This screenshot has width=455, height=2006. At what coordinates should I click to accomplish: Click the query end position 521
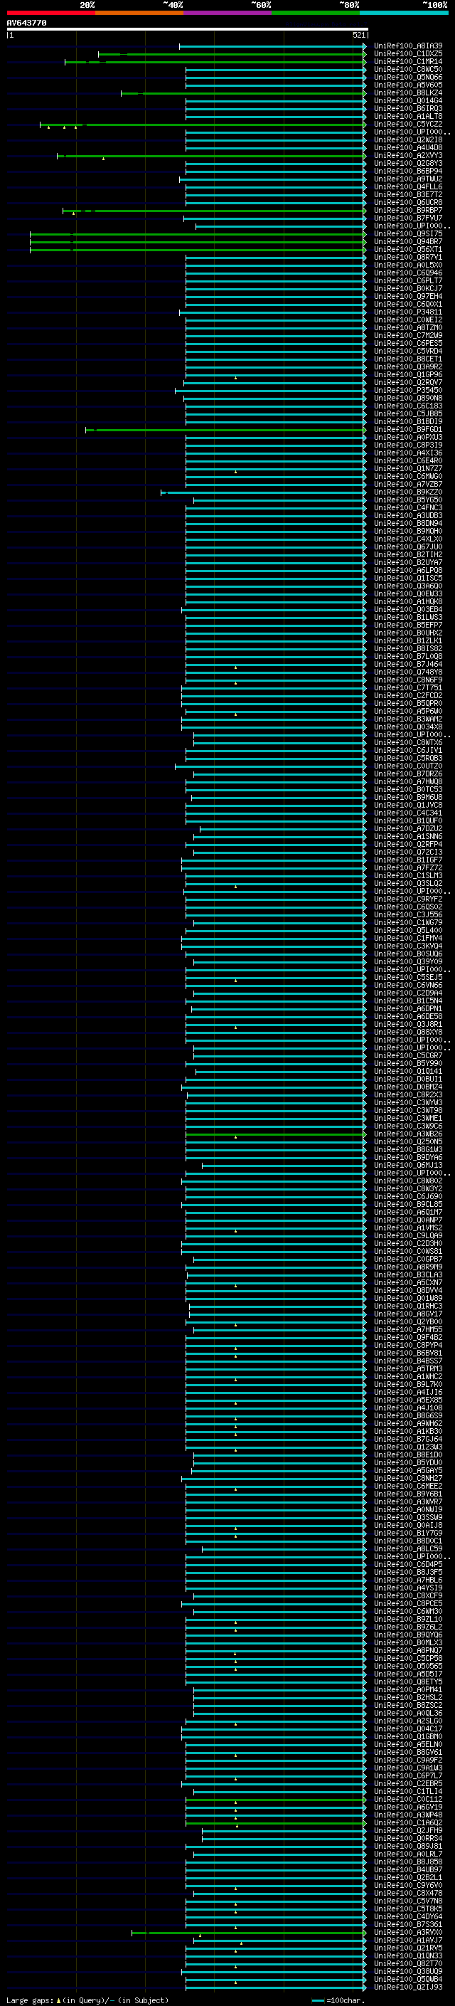click(358, 35)
